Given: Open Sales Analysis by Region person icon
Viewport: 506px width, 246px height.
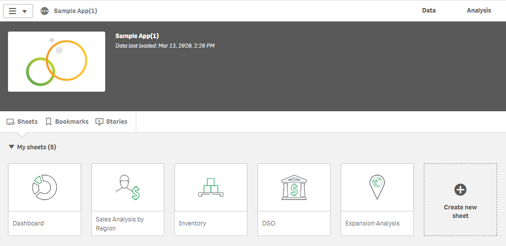Looking at the screenshot, I should click(127, 187).
